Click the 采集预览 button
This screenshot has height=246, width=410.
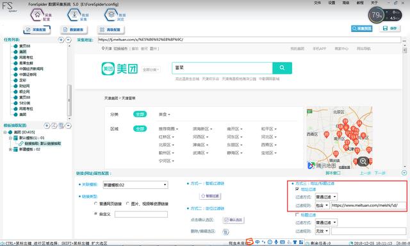coord(361,28)
